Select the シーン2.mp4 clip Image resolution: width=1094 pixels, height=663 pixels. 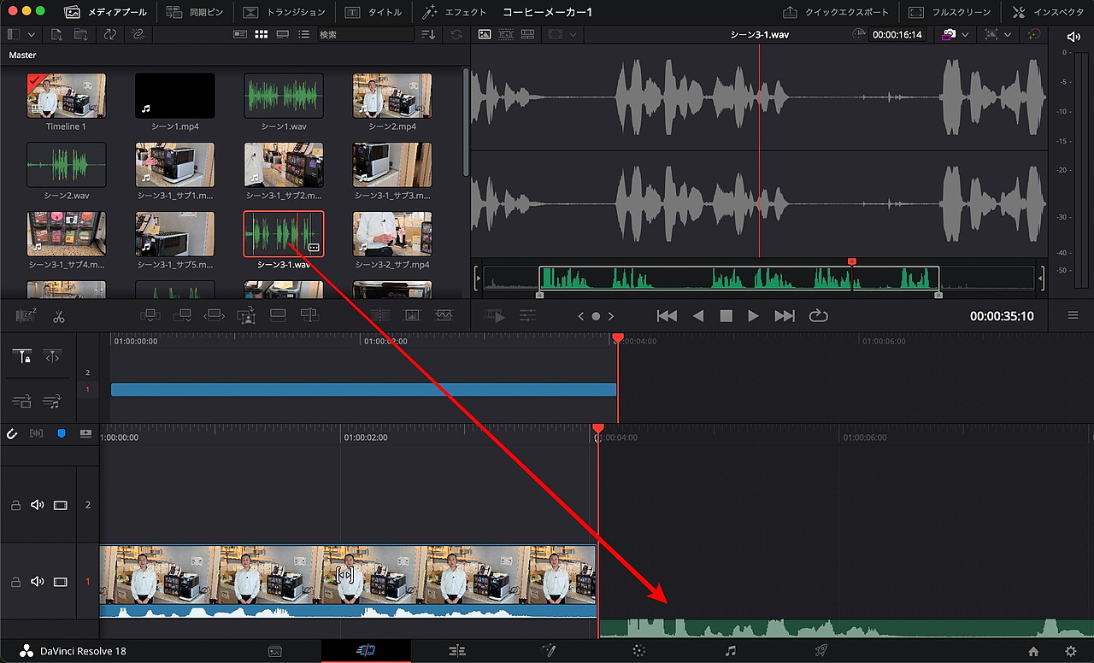pyautogui.click(x=392, y=95)
